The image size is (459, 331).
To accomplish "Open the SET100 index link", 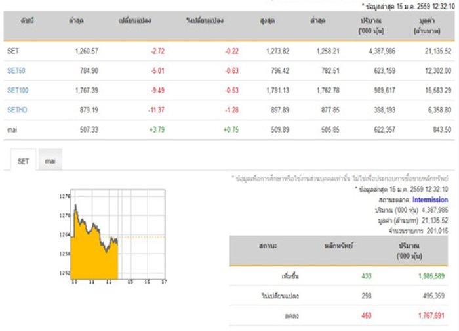I will pos(18,90).
